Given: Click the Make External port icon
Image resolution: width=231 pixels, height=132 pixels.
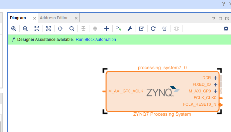Looking at the screenshot, I should tap(118, 29).
